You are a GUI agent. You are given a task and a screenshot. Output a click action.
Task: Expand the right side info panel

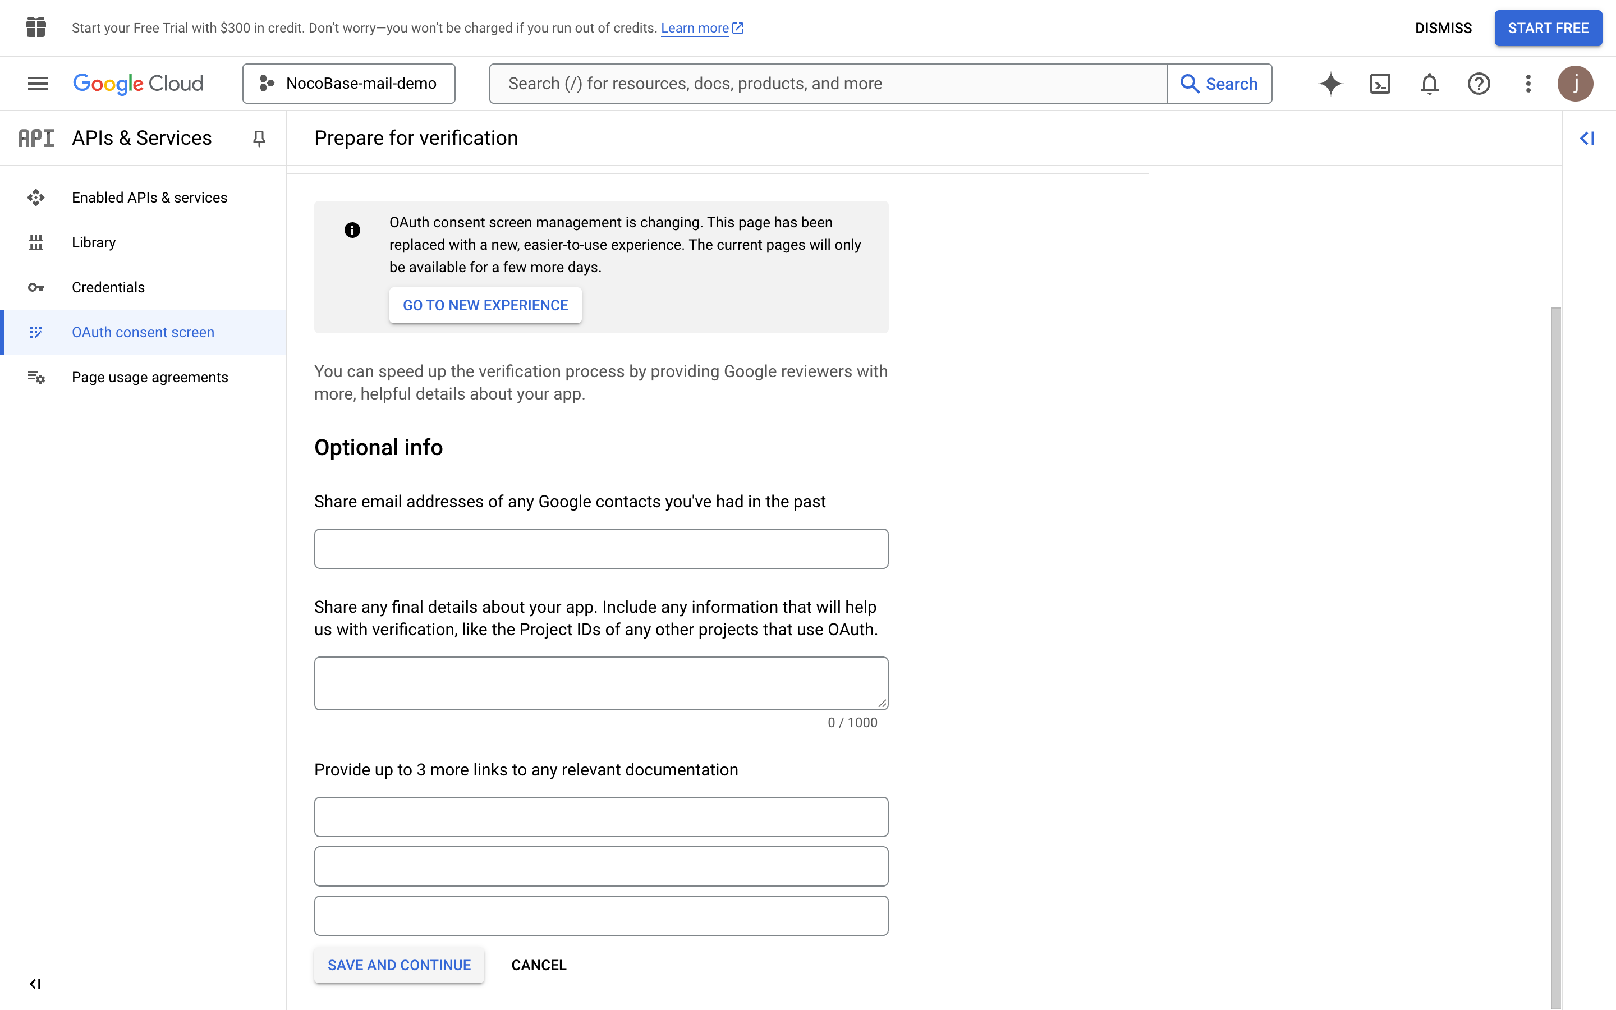1587,138
